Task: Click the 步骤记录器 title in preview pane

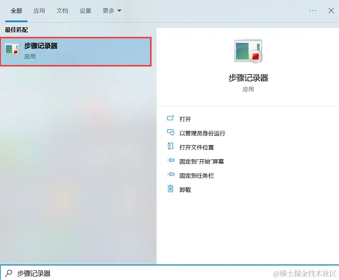Action: coord(248,78)
